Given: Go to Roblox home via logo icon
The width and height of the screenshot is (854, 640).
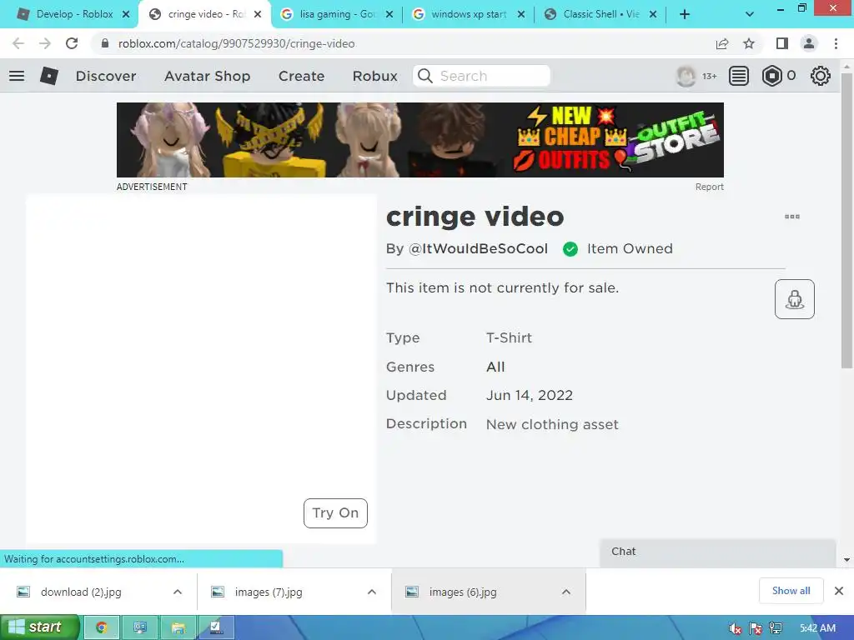Looking at the screenshot, I should 49,76.
